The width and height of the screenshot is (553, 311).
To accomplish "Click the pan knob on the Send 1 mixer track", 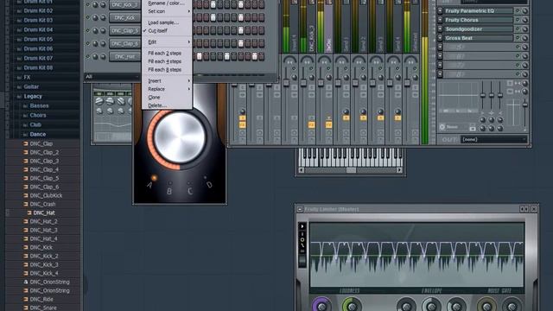I will click(346, 78).
